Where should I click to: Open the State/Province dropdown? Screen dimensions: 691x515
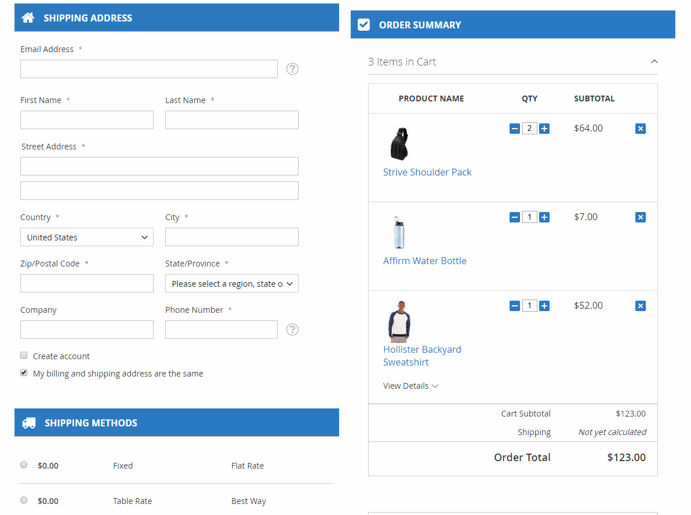click(x=232, y=283)
